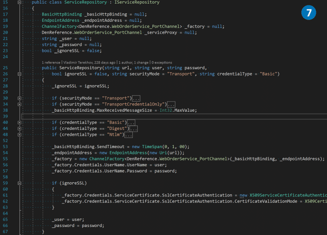Collapse the ServiceRepository class region
327x235 pixels.
(19, 2)
